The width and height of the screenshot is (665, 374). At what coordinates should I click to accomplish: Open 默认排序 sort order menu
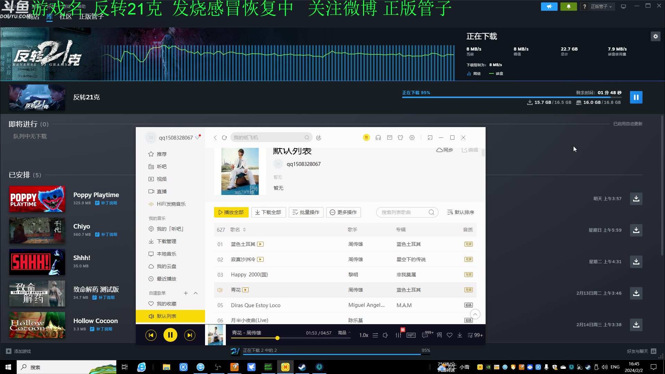(461, 212)
